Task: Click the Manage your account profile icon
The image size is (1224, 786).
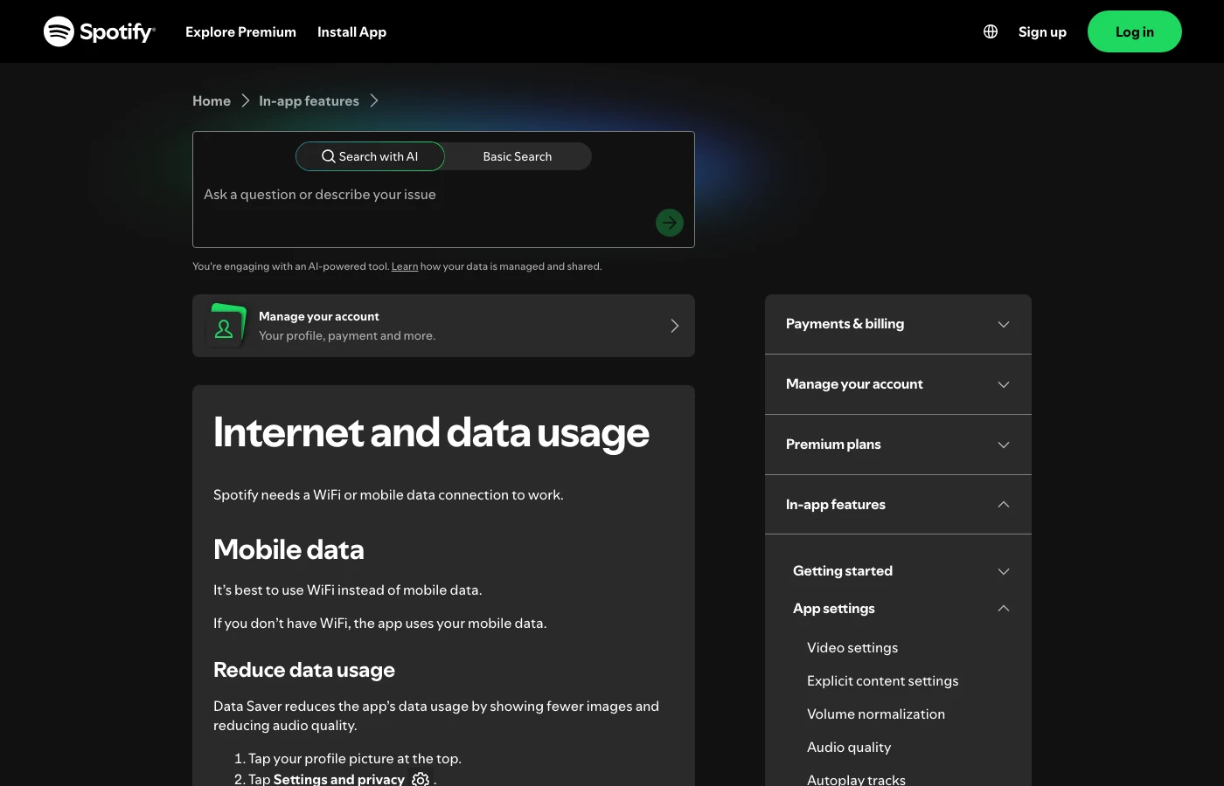Action: pos(225,326)
